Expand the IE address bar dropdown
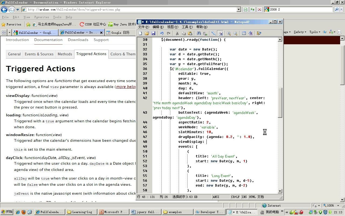Image resolution: width=345 pixels, height=216 pixels. click(239, 9)
